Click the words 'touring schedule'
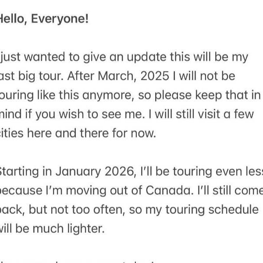 pyautogui.click(x=212, y=210)
